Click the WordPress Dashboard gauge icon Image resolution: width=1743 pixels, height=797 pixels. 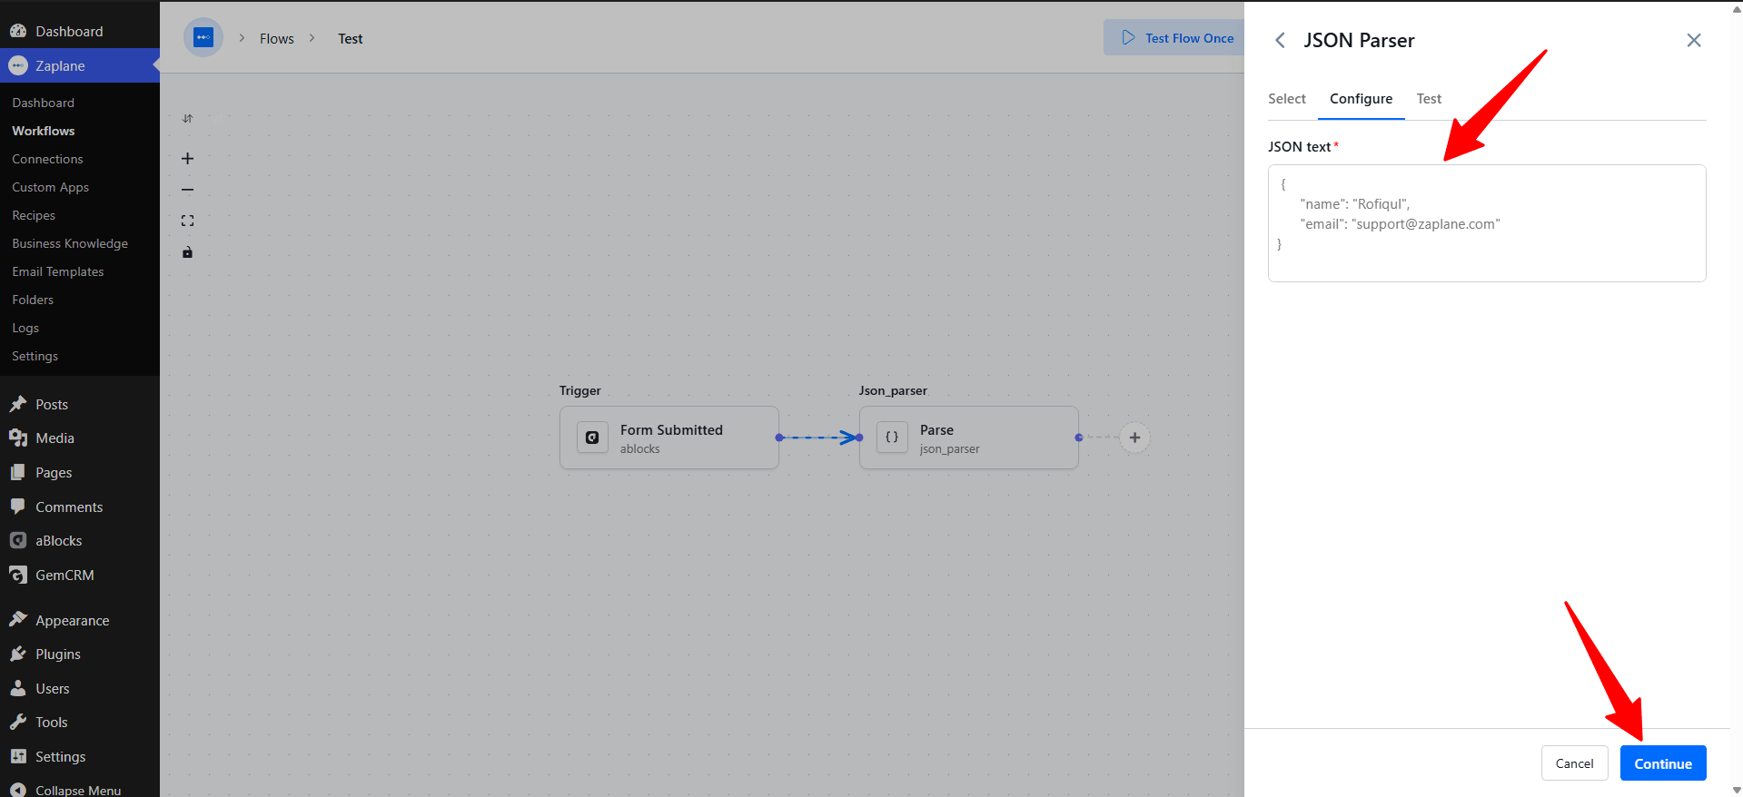click(18, 31)
